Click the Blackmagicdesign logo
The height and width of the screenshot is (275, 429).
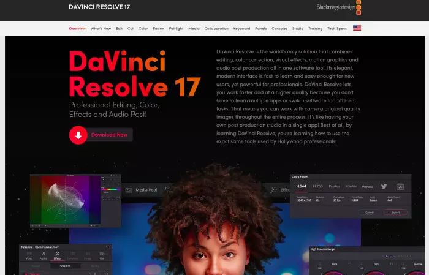(x=339, y=7)
